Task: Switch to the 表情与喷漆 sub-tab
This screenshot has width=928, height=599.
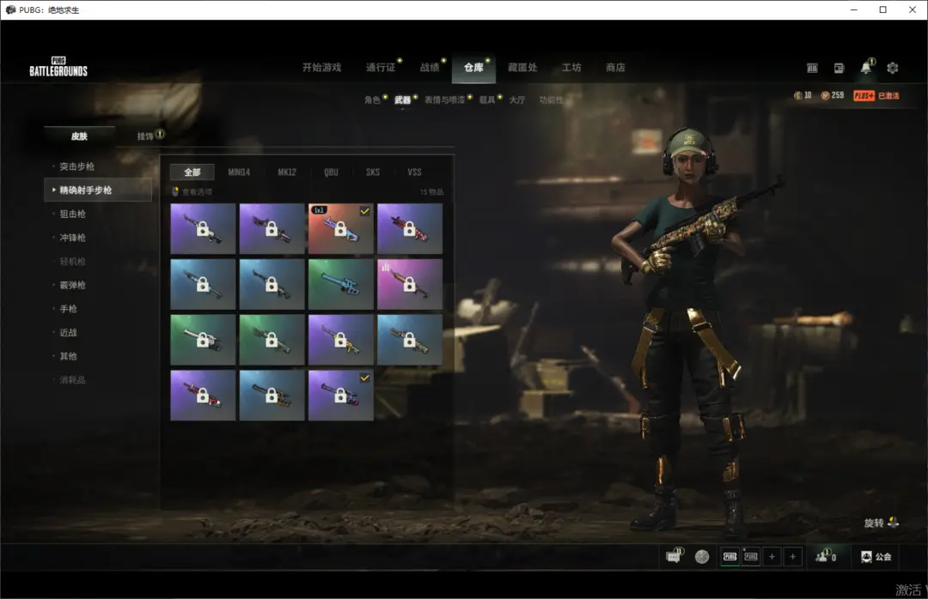Action: pos(444,100)
